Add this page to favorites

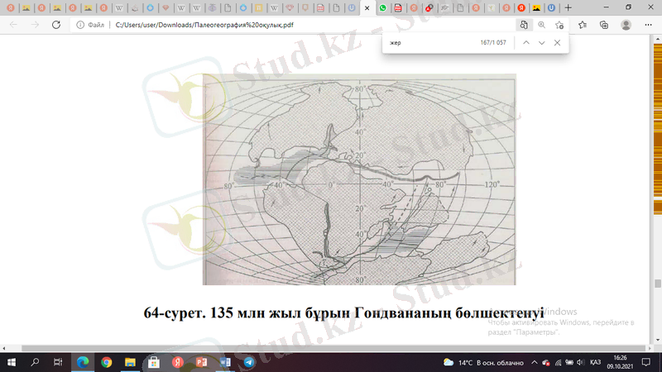point(560,25)
